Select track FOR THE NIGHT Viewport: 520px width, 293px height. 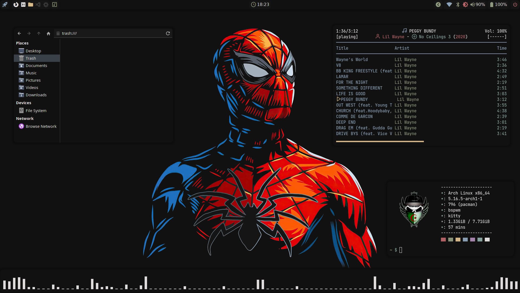coord(421,82)
